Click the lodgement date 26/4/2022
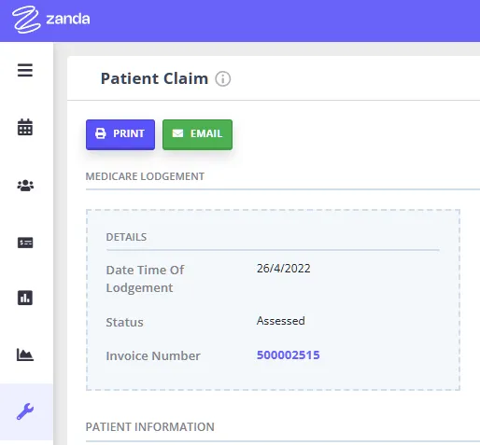The width and height of the screenshot is (480, 445). (x=284, y=269)
